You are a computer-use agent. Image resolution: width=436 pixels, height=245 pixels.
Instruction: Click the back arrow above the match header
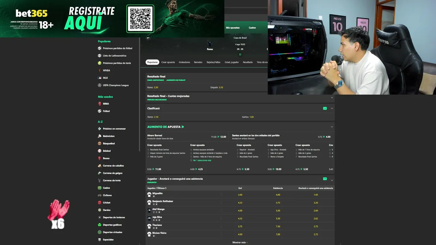[148, 38]
